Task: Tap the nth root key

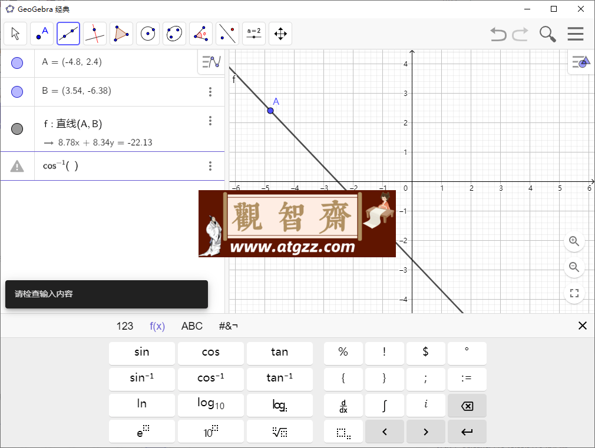Action: pos(280,431)
